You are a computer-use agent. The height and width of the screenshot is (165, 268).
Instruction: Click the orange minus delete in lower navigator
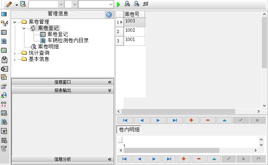pos(199,159)
